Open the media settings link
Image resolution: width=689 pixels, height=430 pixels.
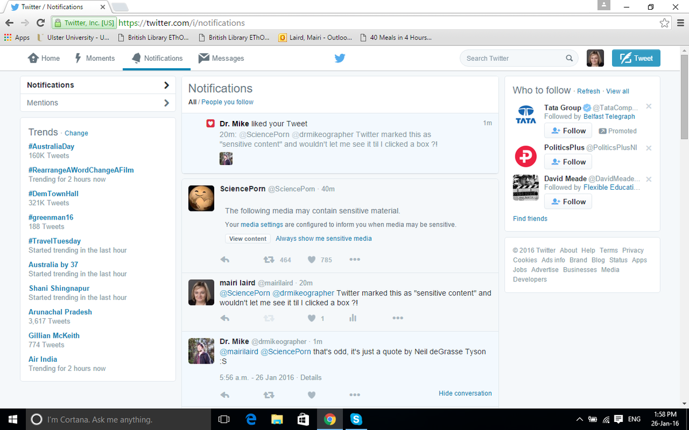coord(262,224)
